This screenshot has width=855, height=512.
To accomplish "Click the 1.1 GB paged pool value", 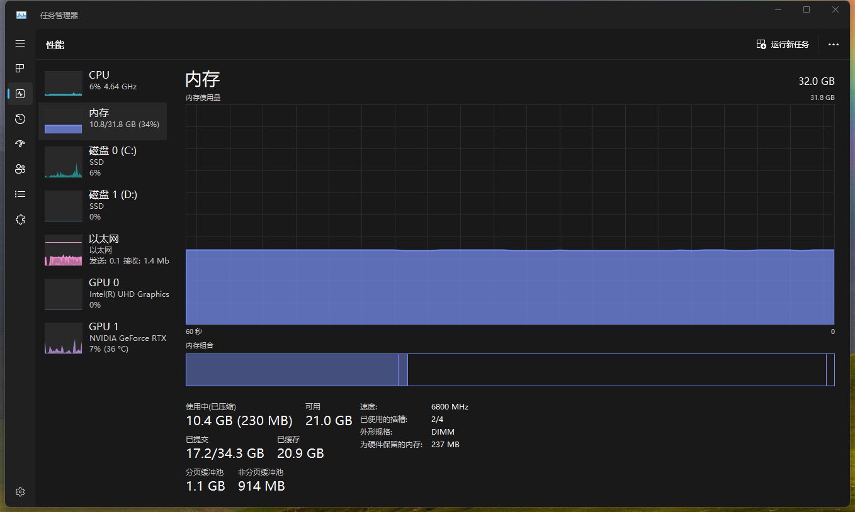I will (x=205, y=486).
